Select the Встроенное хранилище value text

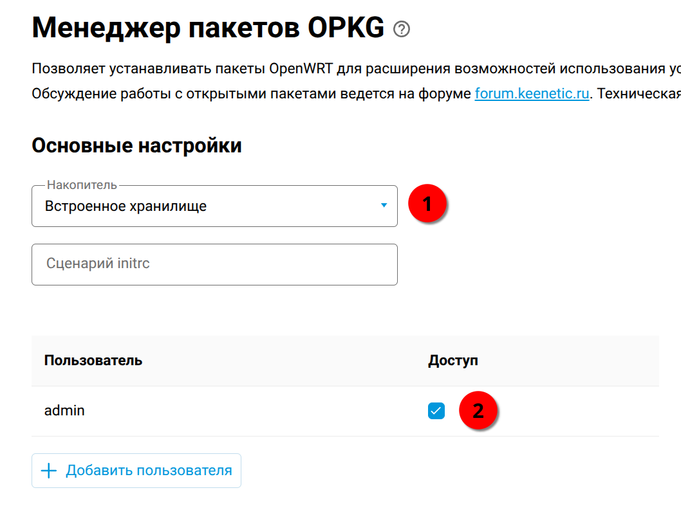point(126,206)
